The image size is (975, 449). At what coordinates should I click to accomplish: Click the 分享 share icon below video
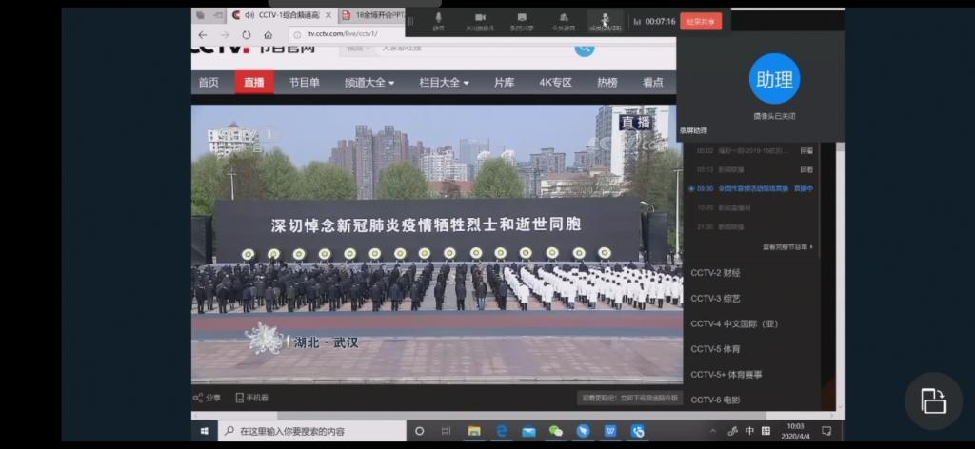207,398
